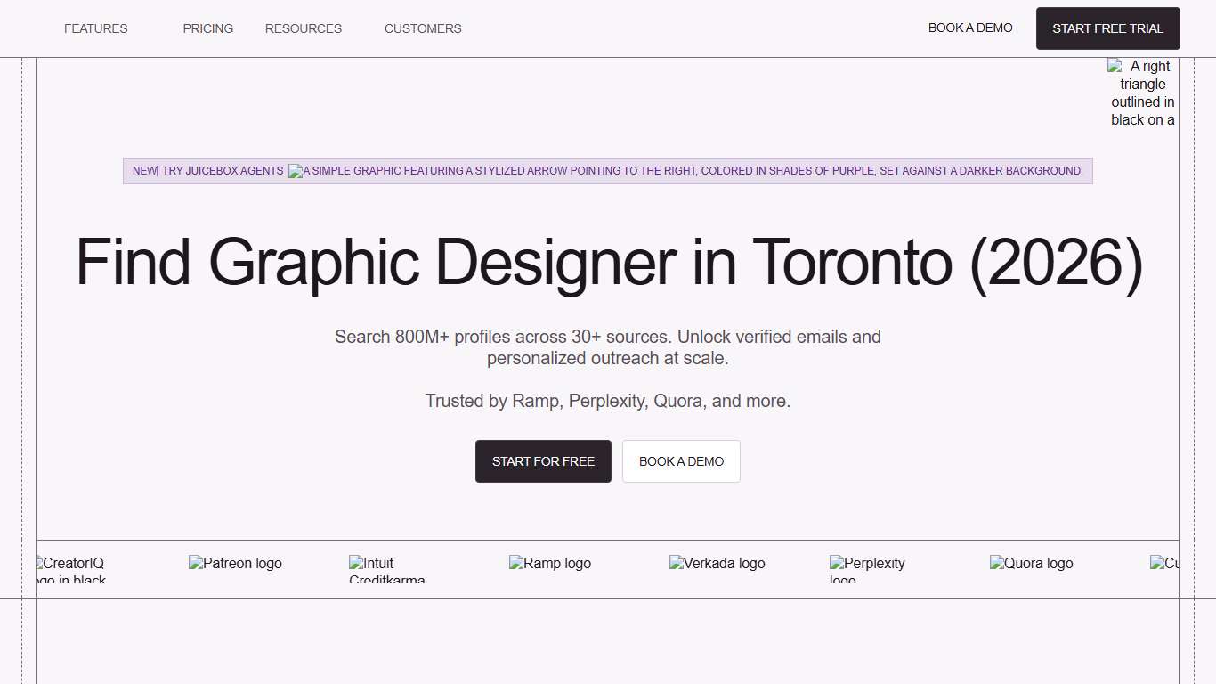Click BOOK A DEMO in the top bar

point(969,28)
